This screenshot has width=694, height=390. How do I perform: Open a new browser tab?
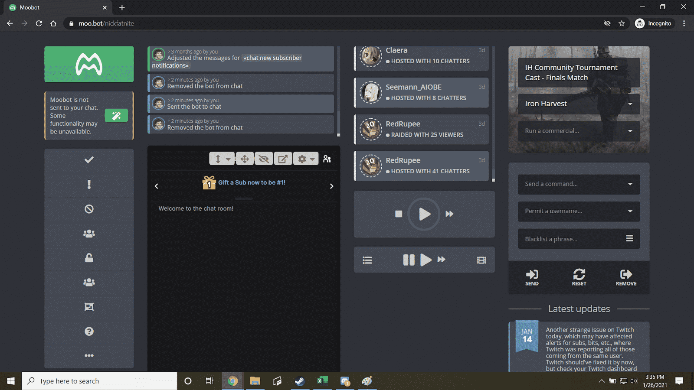click(x=122, y=7)
